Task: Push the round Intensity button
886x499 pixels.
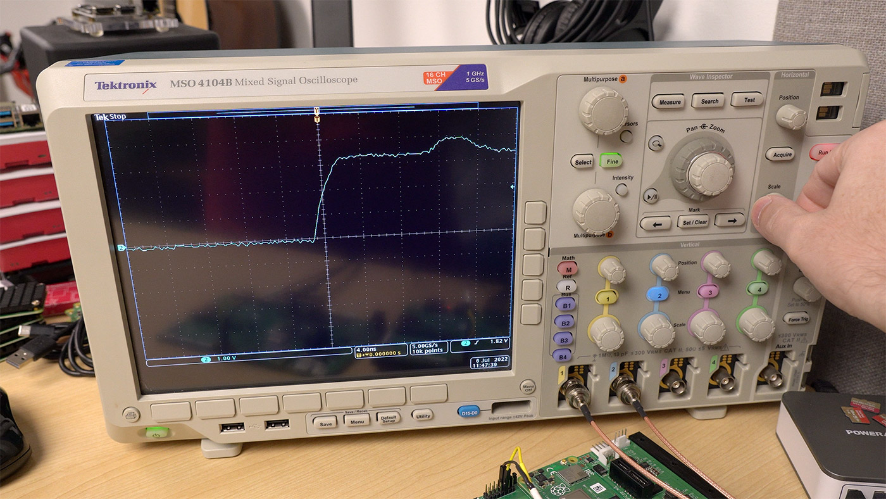Action: click(622, 189)
